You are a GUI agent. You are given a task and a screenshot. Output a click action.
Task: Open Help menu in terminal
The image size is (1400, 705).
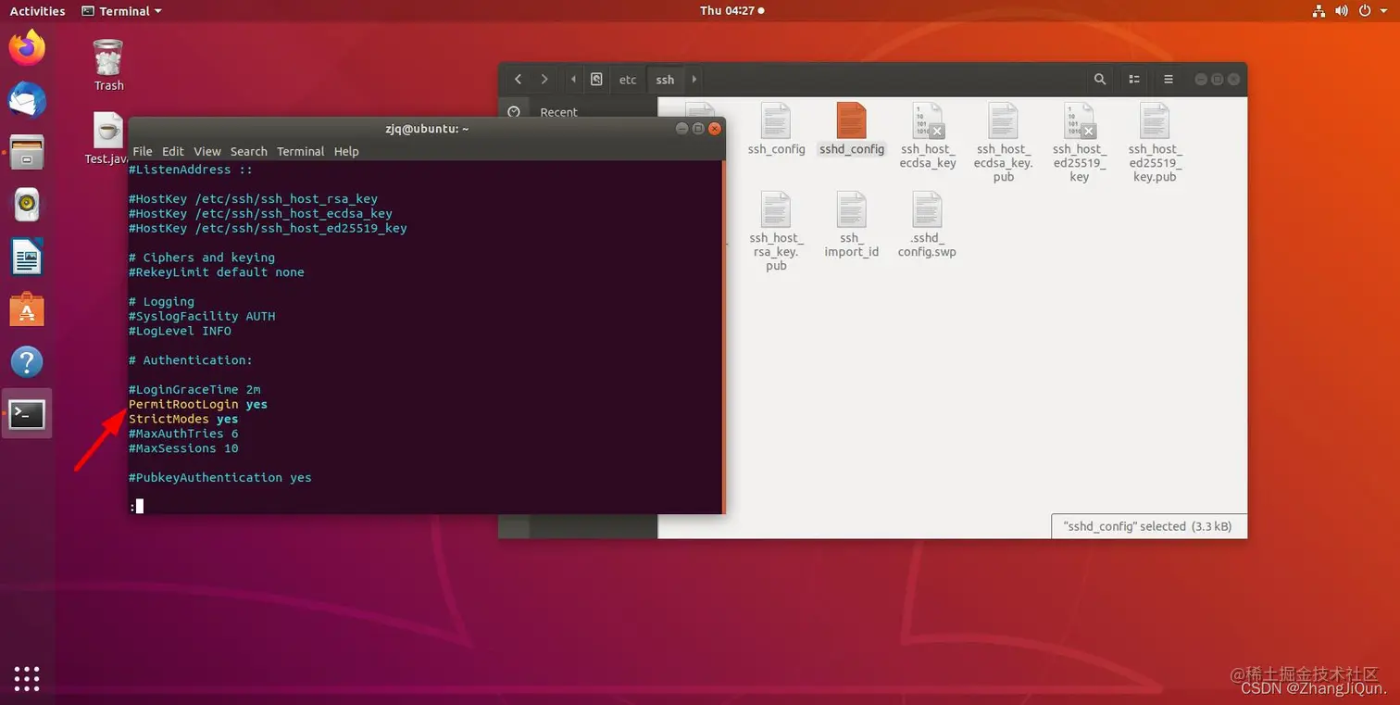coord(346,151)
